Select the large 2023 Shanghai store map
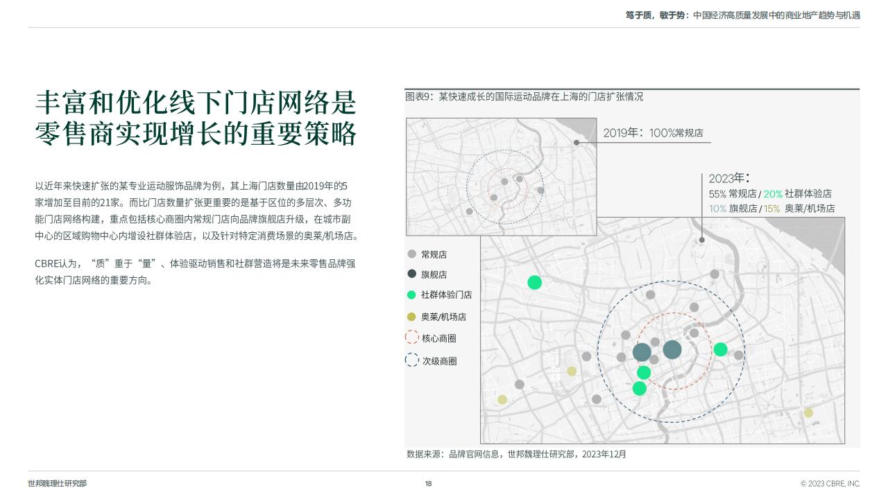The height and width of the screenshot is (499, 888). [x=663, y=330]
